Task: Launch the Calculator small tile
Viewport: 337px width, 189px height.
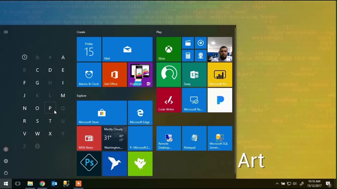Action: 188,55
